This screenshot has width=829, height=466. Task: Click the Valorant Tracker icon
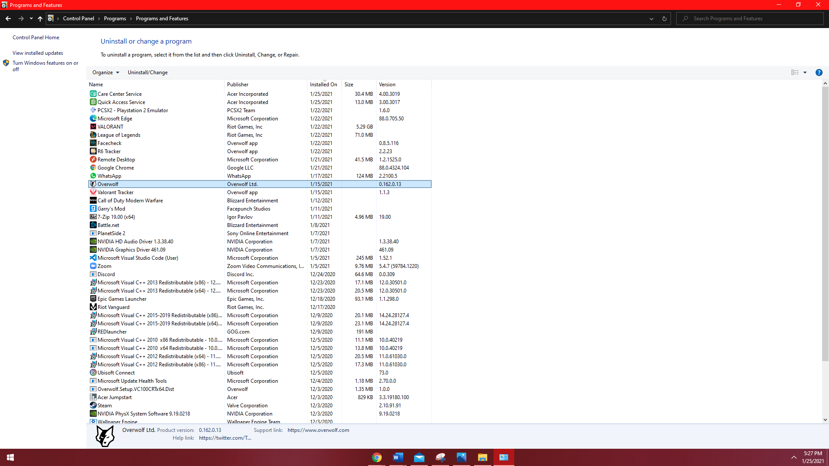[93, 192]
